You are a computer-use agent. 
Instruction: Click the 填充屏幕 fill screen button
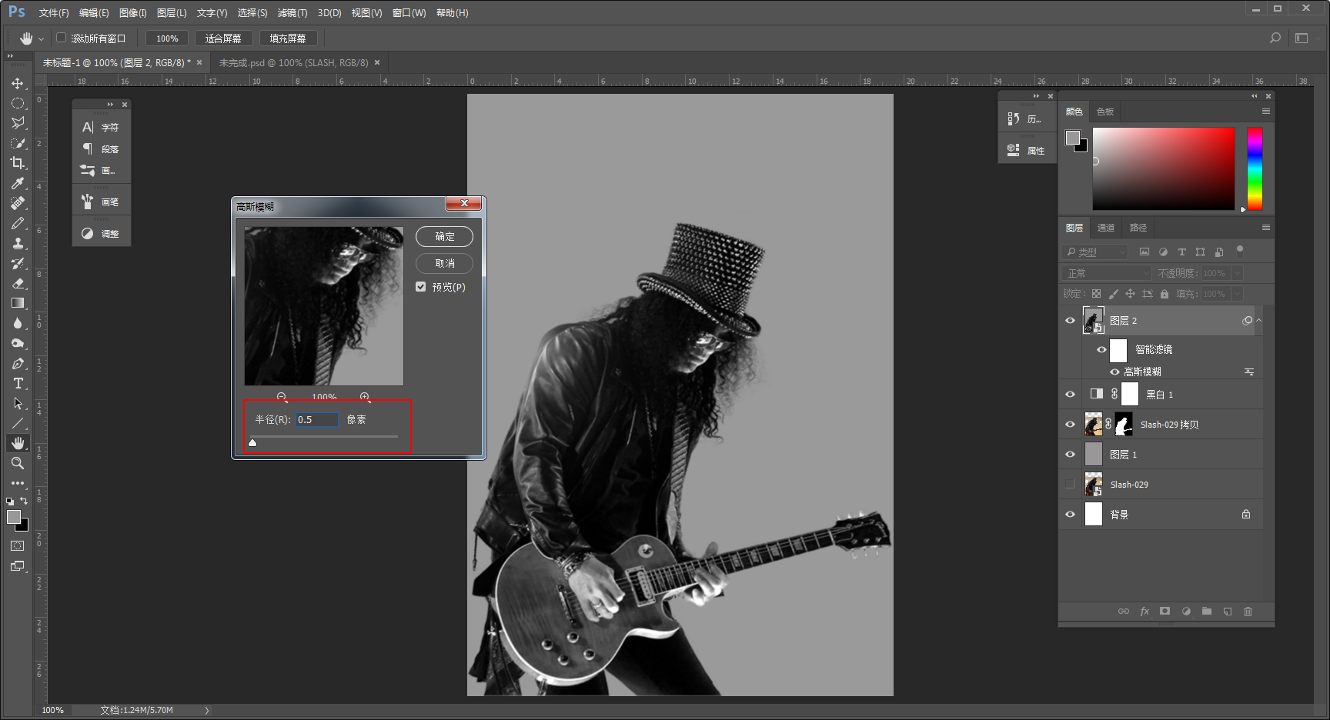point(288,38)
